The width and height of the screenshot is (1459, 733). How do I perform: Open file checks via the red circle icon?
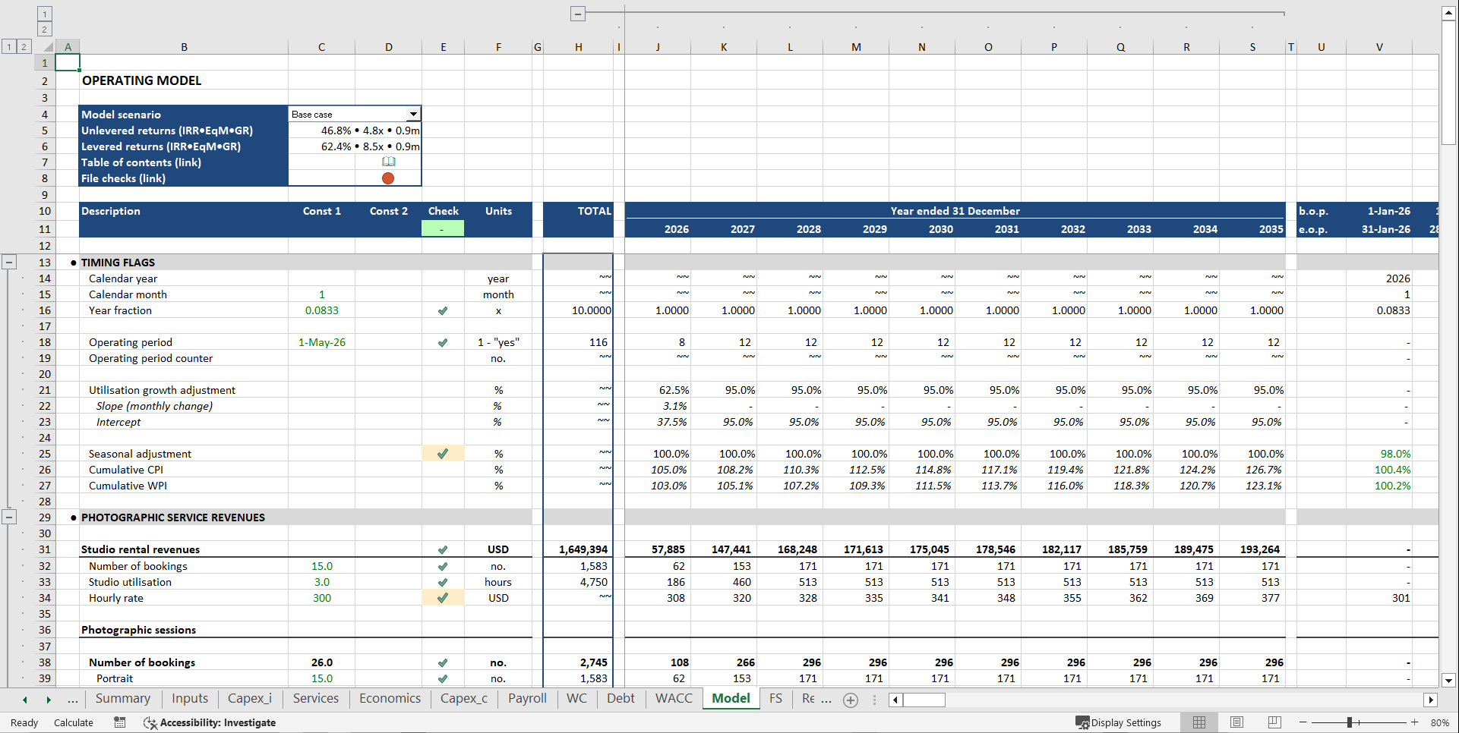pos(388,178)
